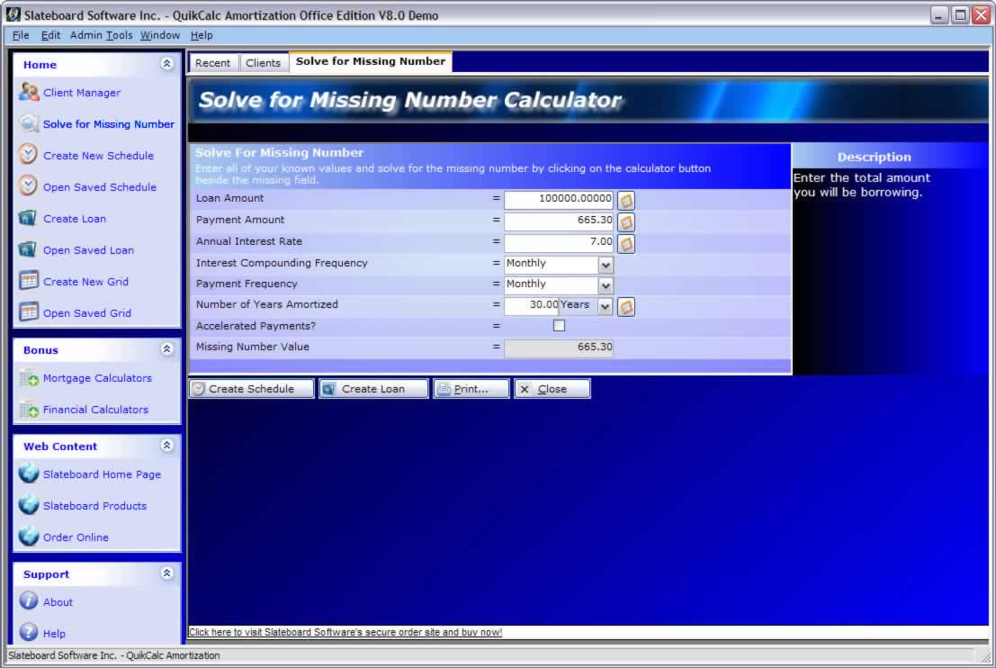Click the Client Manager icon in sidebar
Image resolution: width=996 pixels, height=668 pixels.
29,93
